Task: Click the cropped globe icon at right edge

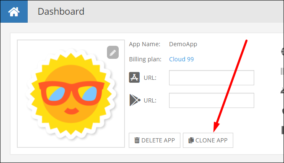Action: tap(282, 52)
